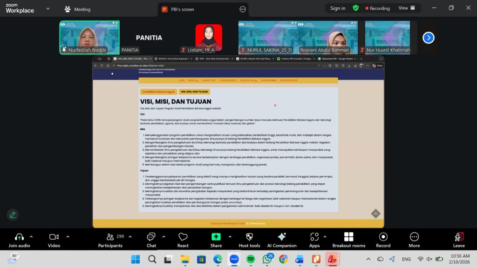
Task: Click the Sign in button
Action: coord(338,8)
